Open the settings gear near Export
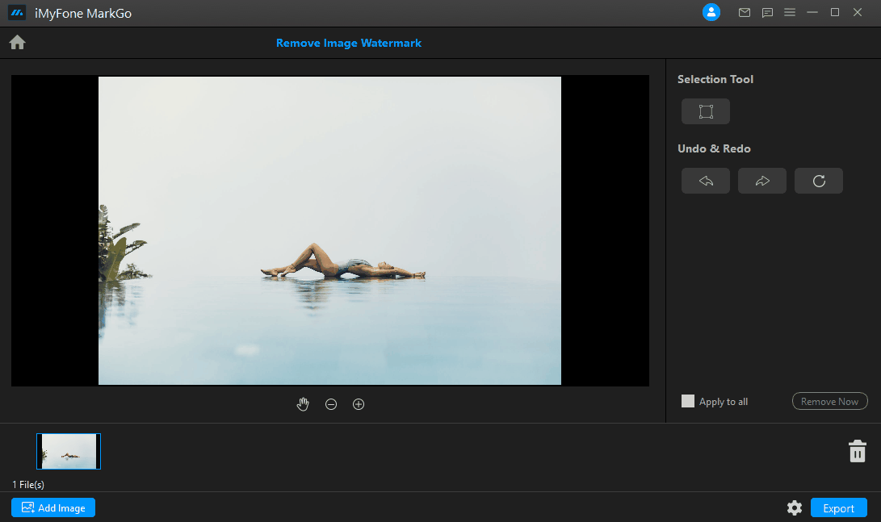881x522 pixels. tap(795, 507)
